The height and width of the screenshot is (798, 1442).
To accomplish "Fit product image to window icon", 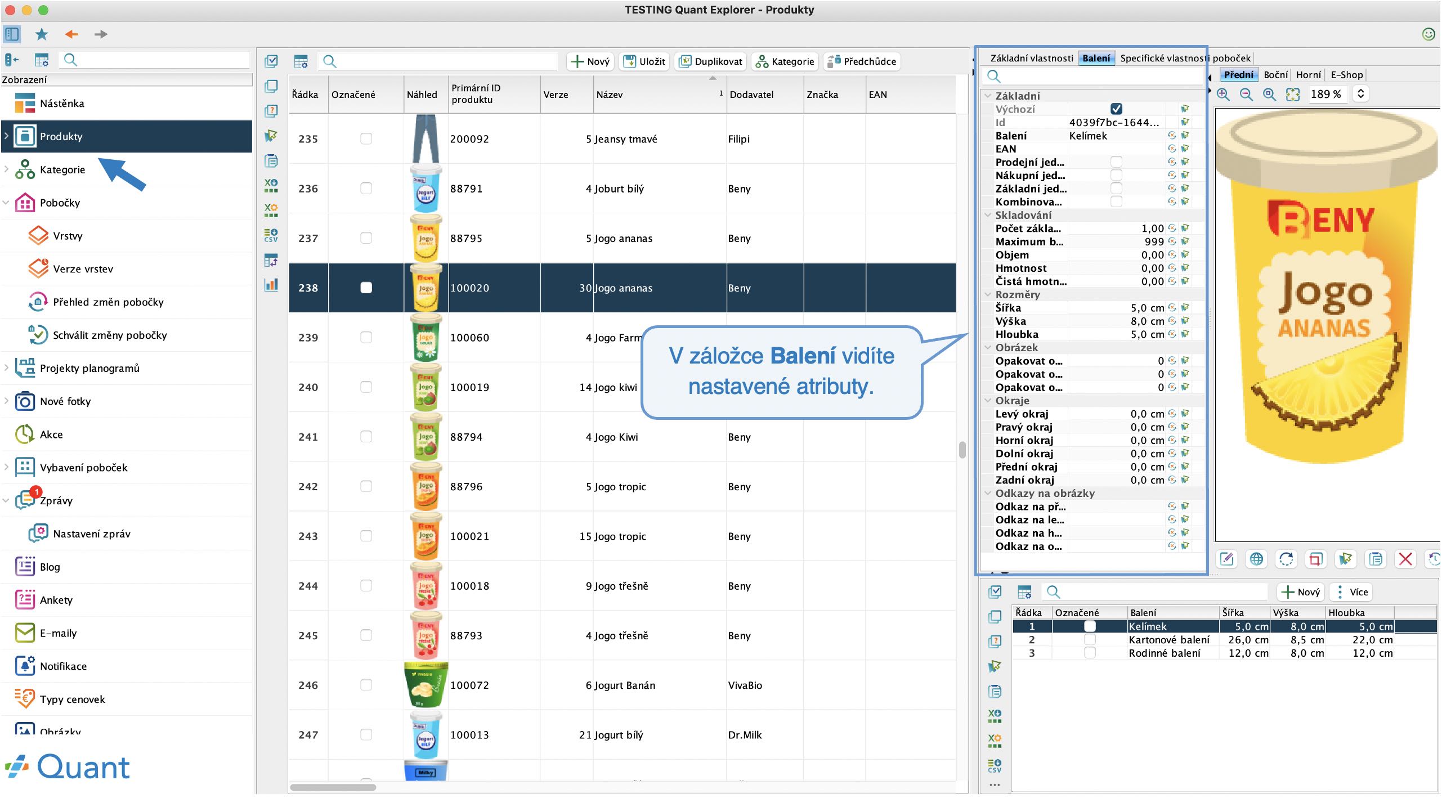I will [1293, 95].
